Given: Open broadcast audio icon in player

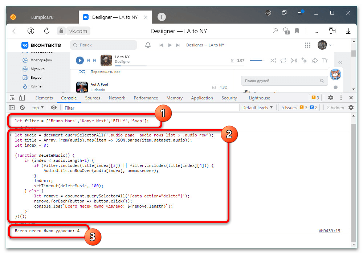Looking at the screenshot, I should [294, 61].
